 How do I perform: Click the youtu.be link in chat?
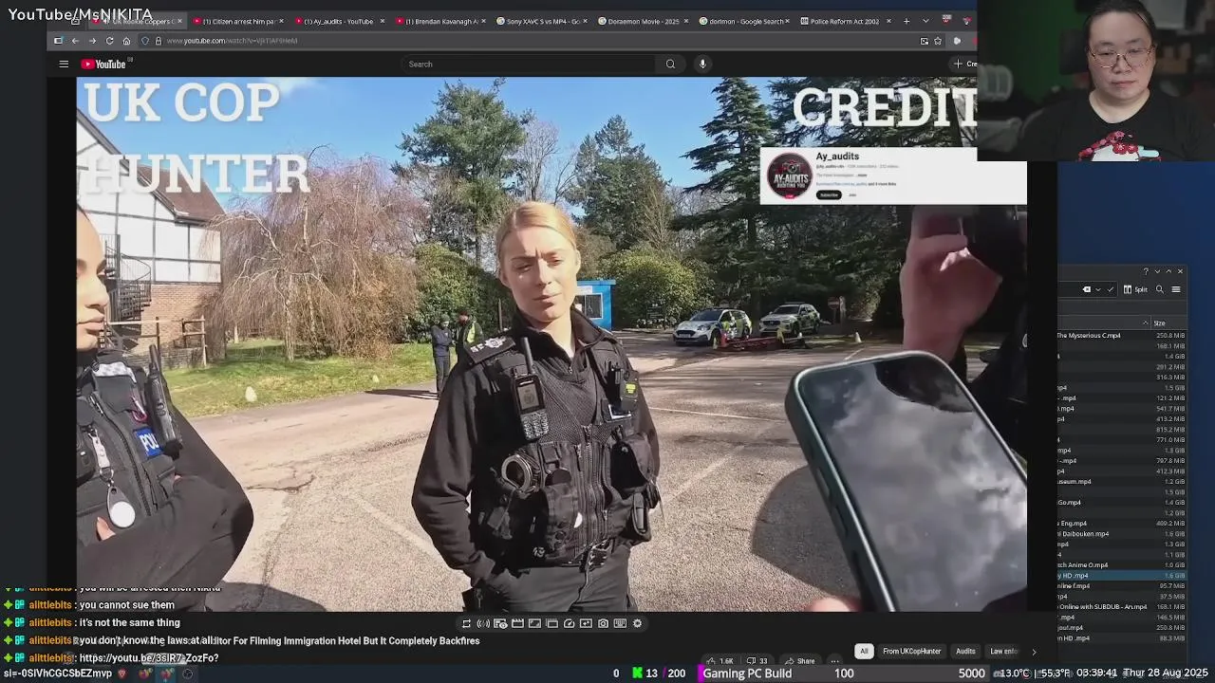tap(149, 658)
